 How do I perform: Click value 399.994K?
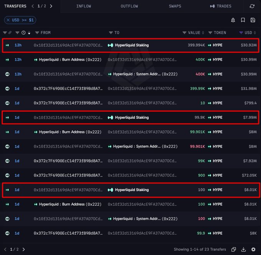coord(196,45)
